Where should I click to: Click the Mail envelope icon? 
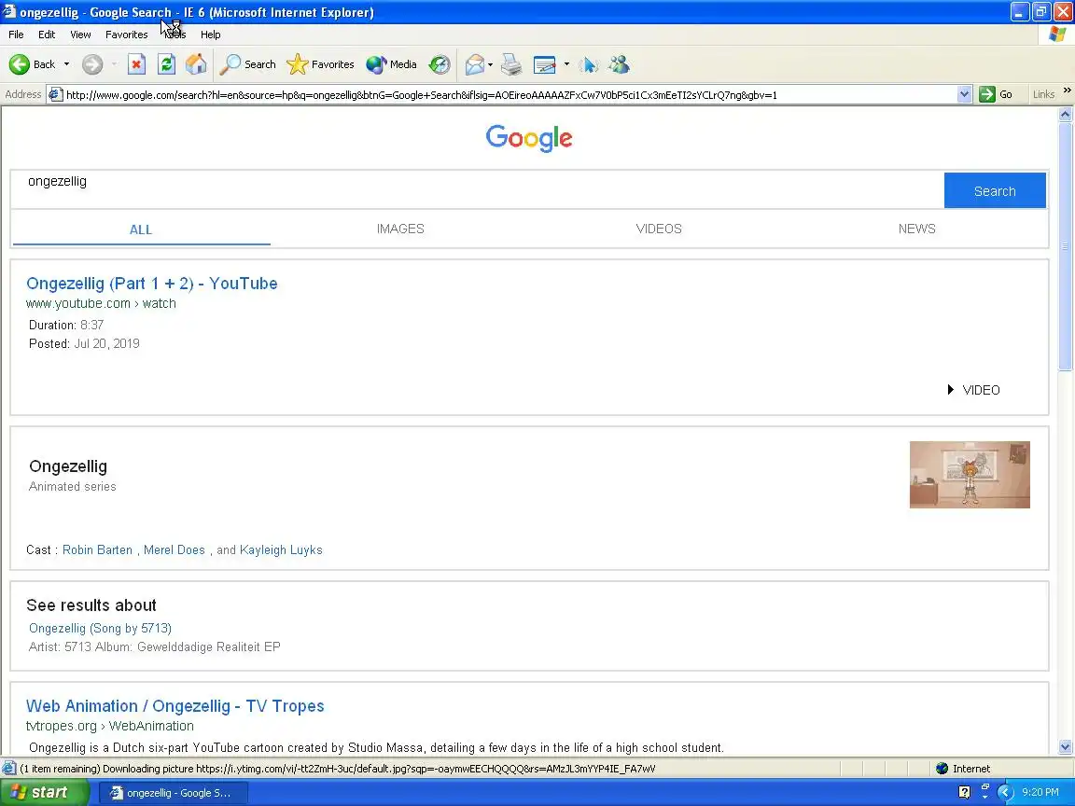pyautogui.click(x=474, y=64)
